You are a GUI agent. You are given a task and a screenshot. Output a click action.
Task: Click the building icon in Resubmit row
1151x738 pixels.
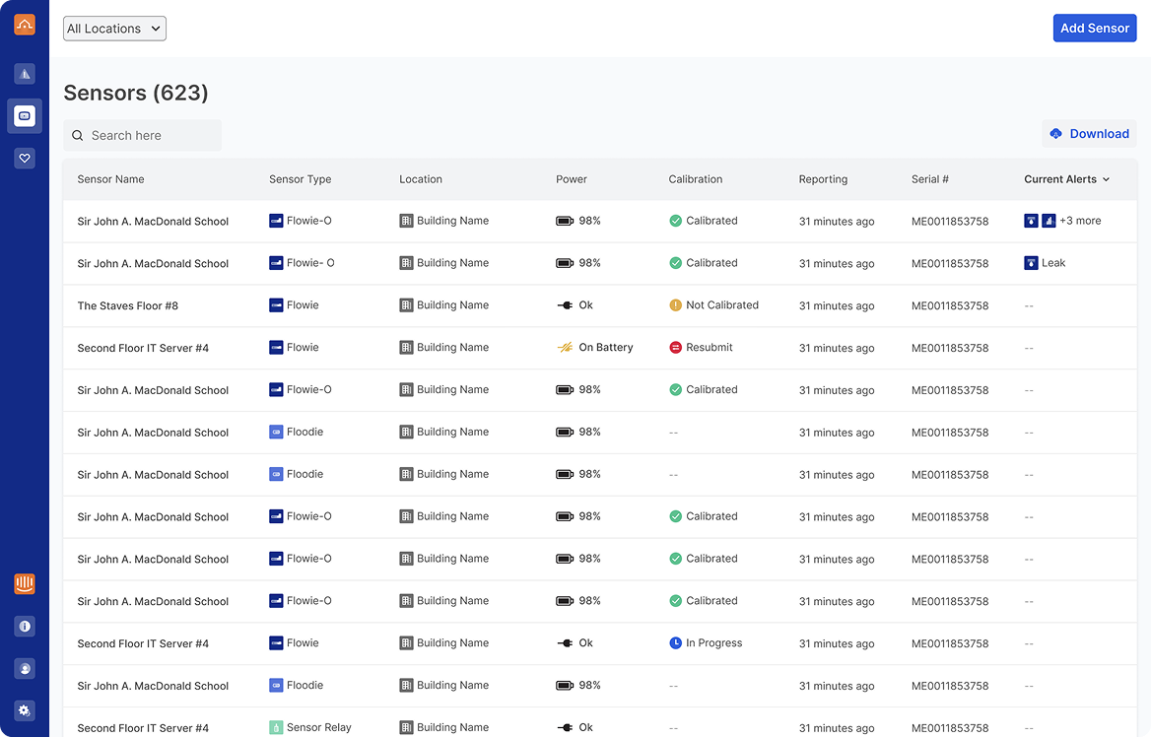click(406, 348)
